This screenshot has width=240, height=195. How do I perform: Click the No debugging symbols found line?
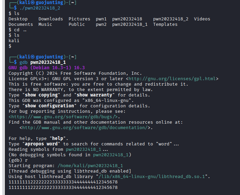pyautogui.click(x=70, y=155)
